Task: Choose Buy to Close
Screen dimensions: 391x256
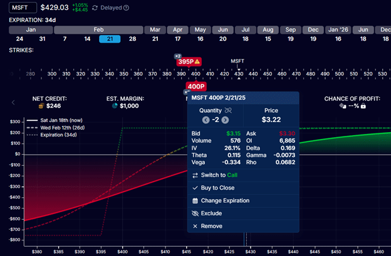Action: tap(243, 188)
